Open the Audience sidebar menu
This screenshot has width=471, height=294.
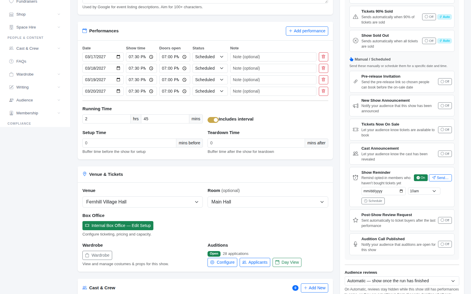[35, 100]
